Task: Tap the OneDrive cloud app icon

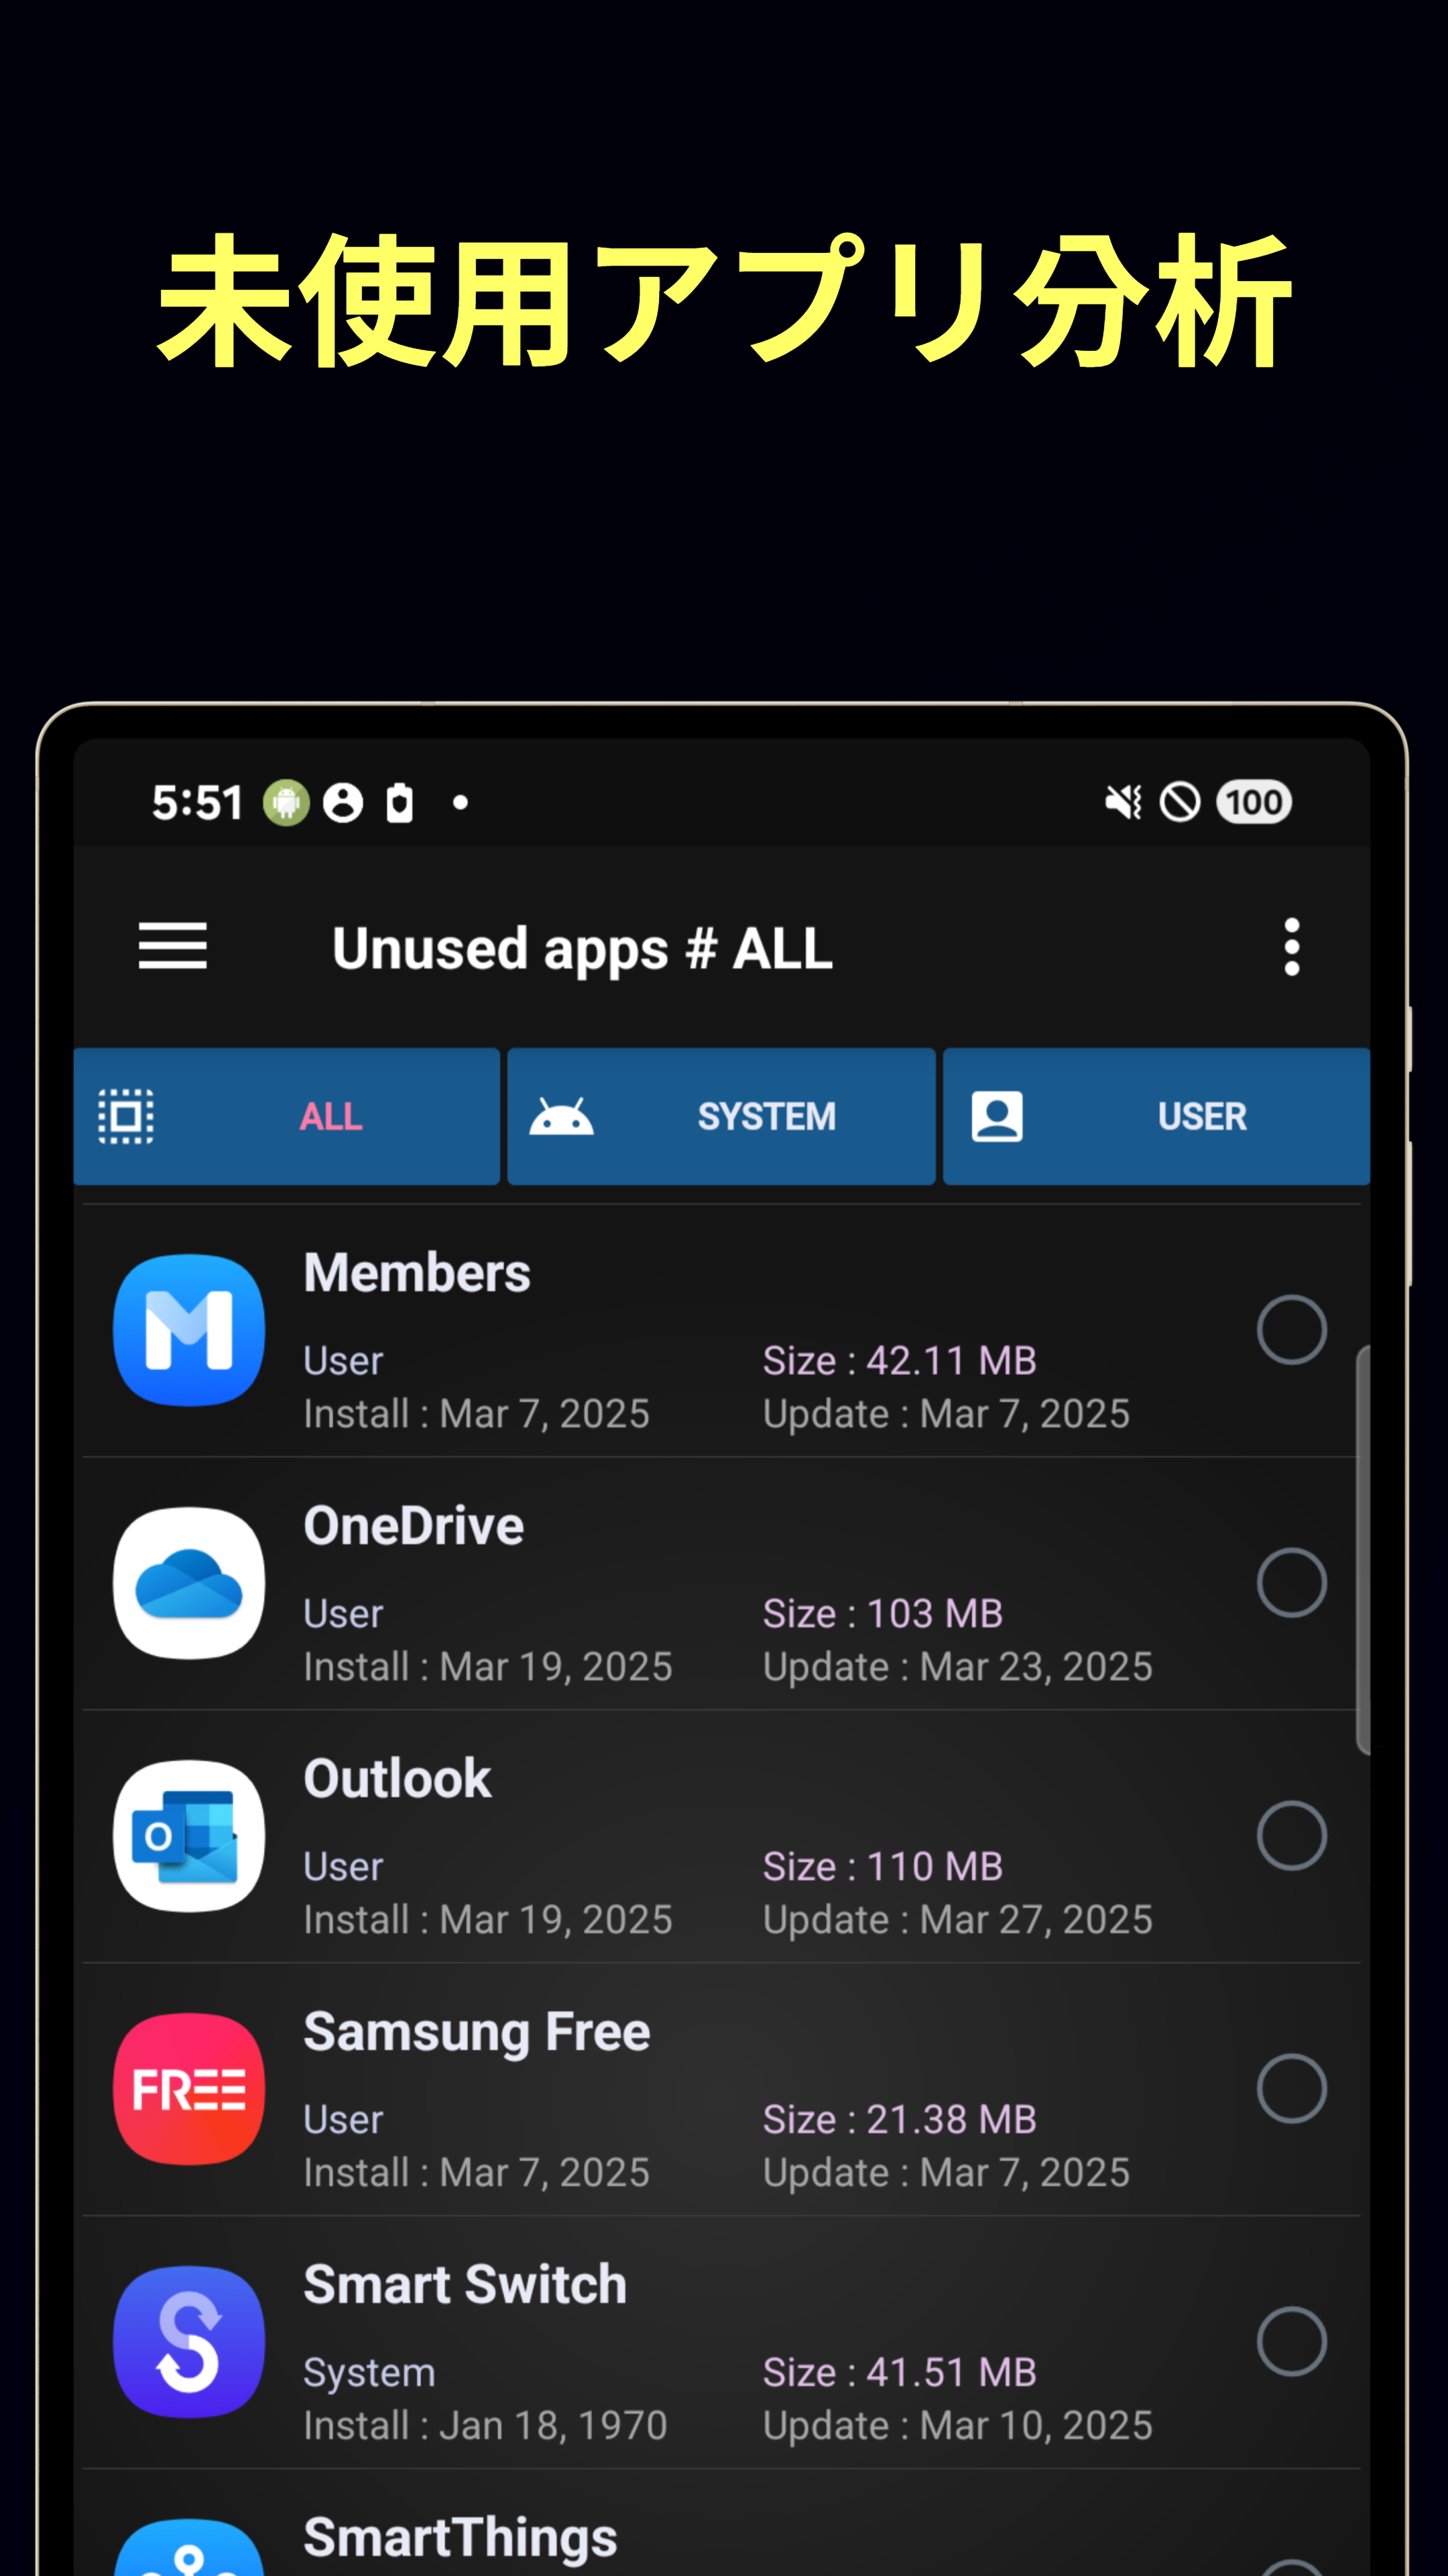Action: click(x=189, y=1583)
